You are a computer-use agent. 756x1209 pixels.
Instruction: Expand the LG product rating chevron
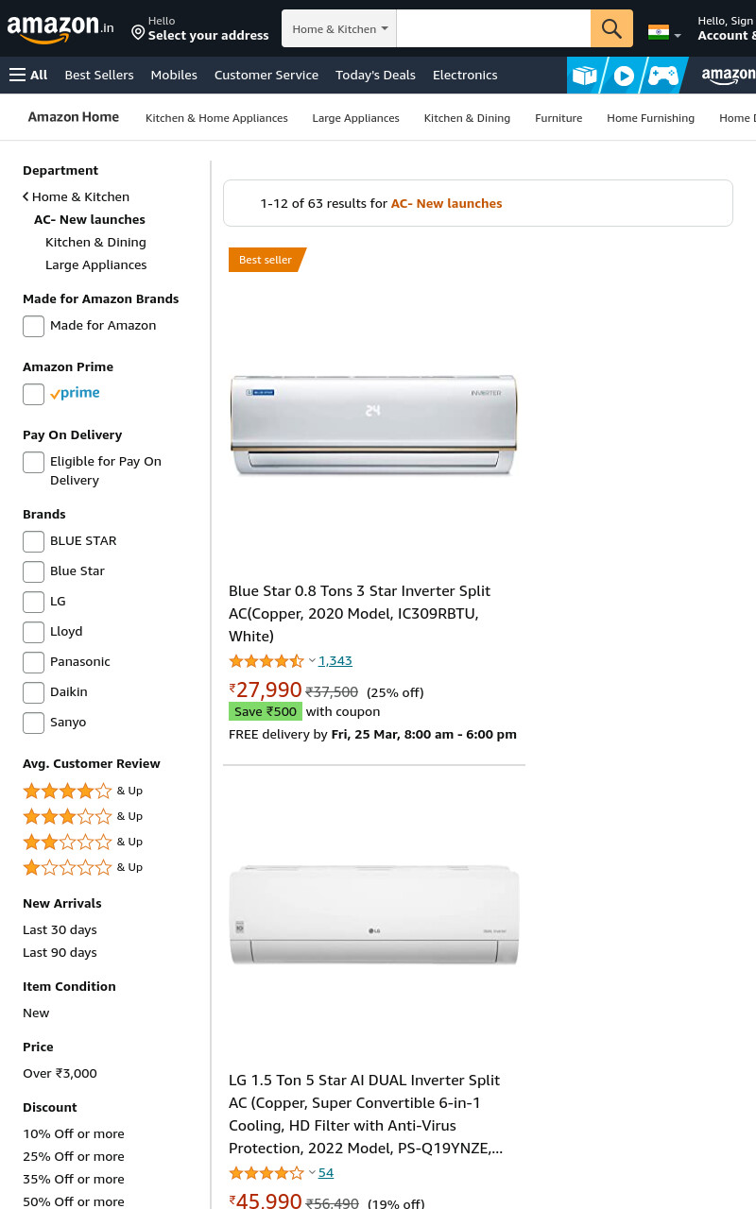point(312,1172)
